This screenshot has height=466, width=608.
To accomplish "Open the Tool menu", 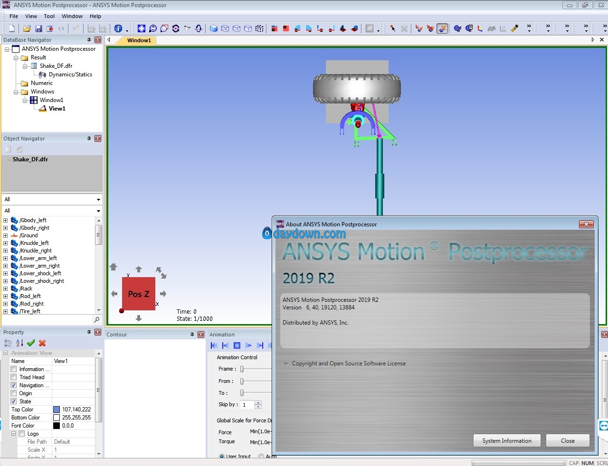I will (x=49, y=16).
